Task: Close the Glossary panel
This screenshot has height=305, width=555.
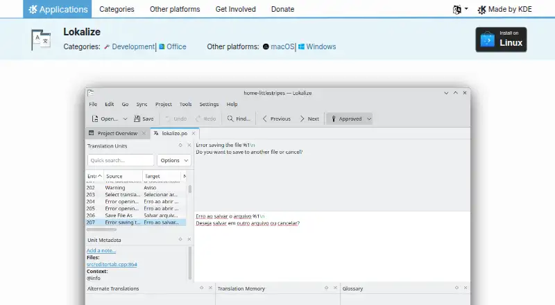Action: [466, 288]
